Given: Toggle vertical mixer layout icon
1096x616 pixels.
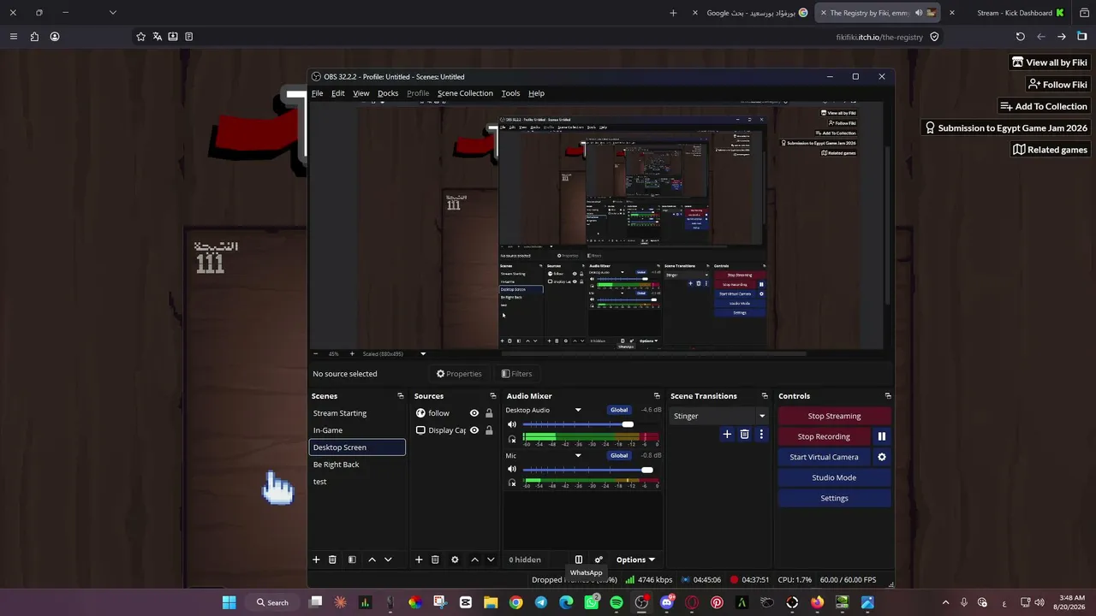Looking at the screenshot, I should tap(579, 560).
